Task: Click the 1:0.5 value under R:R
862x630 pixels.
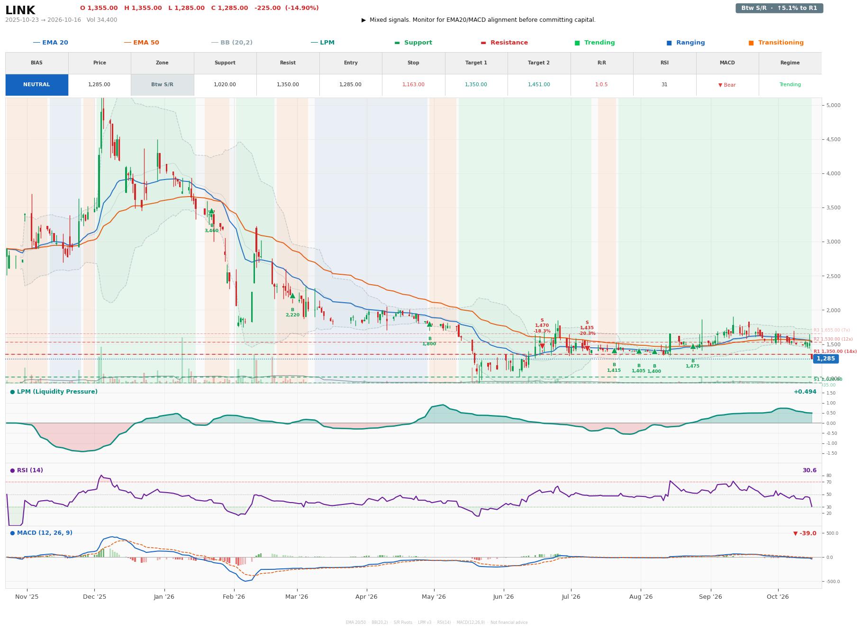Action: click(601, 85)
